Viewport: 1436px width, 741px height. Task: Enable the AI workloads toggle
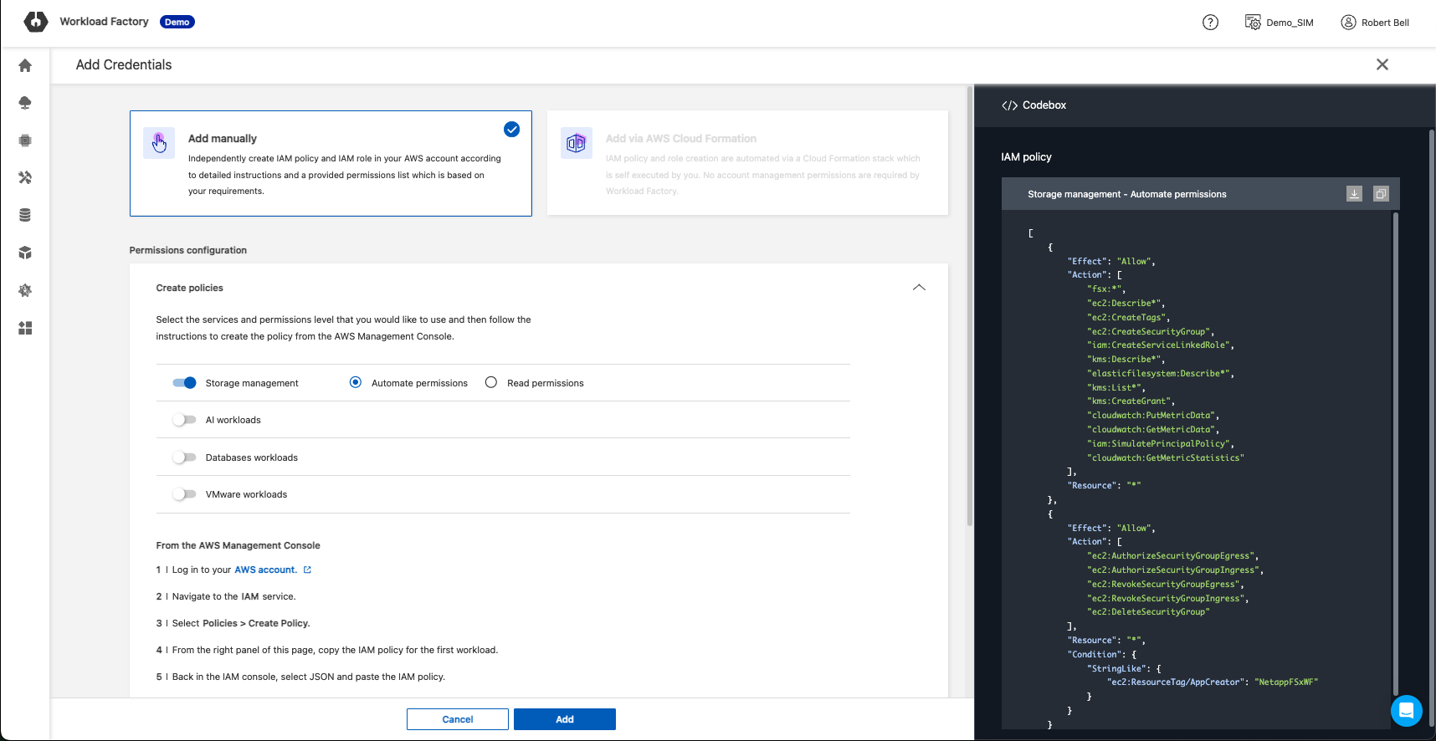(184, 420)
